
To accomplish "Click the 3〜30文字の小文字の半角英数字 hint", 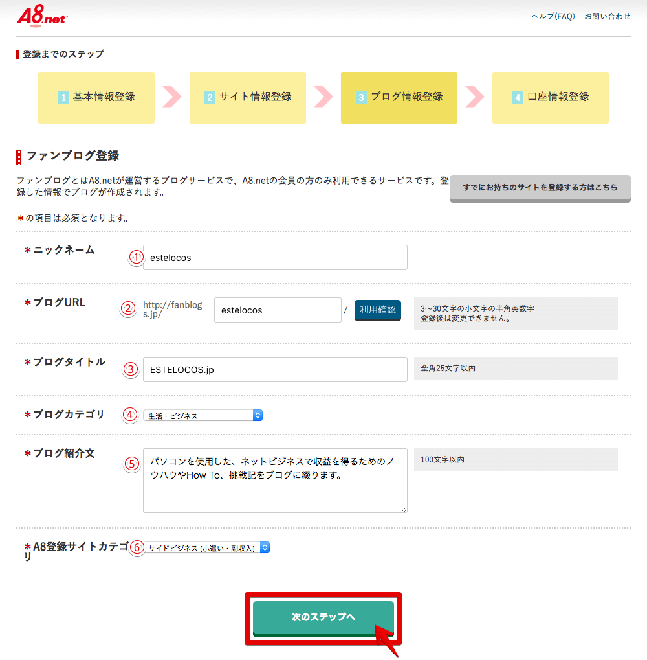I will [477, 308].
